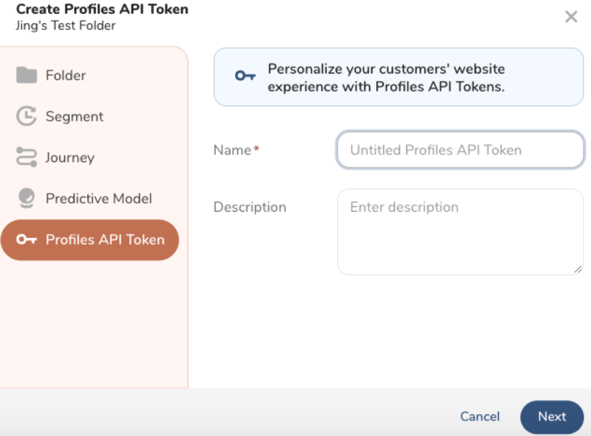
Task: Click into the Description text area
Action: [460, 231]
